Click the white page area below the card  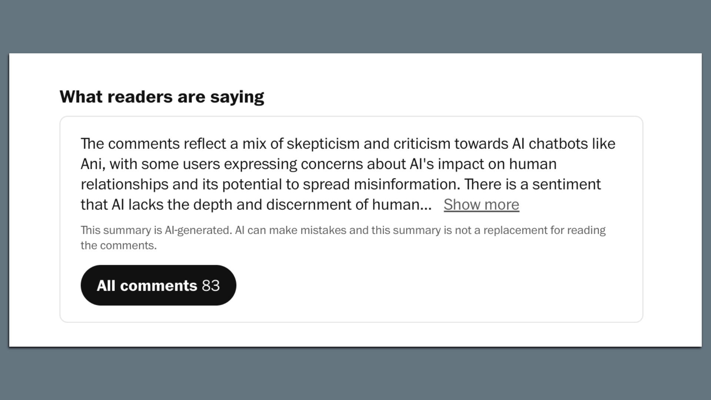click(352, 333)
